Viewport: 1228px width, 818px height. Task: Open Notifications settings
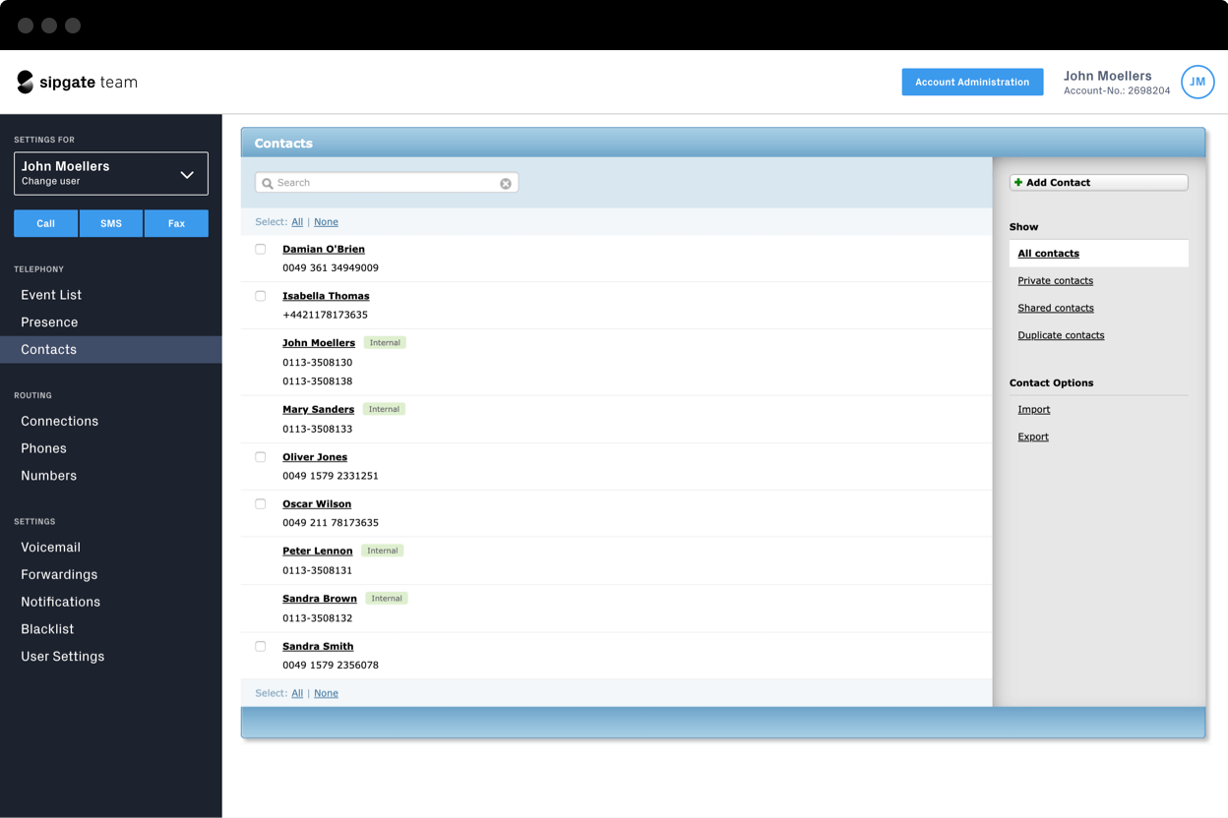(61, 602)
